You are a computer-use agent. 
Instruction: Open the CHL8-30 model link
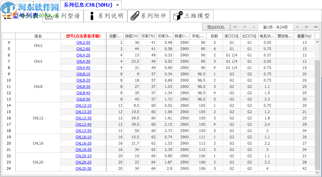[83, 86]
